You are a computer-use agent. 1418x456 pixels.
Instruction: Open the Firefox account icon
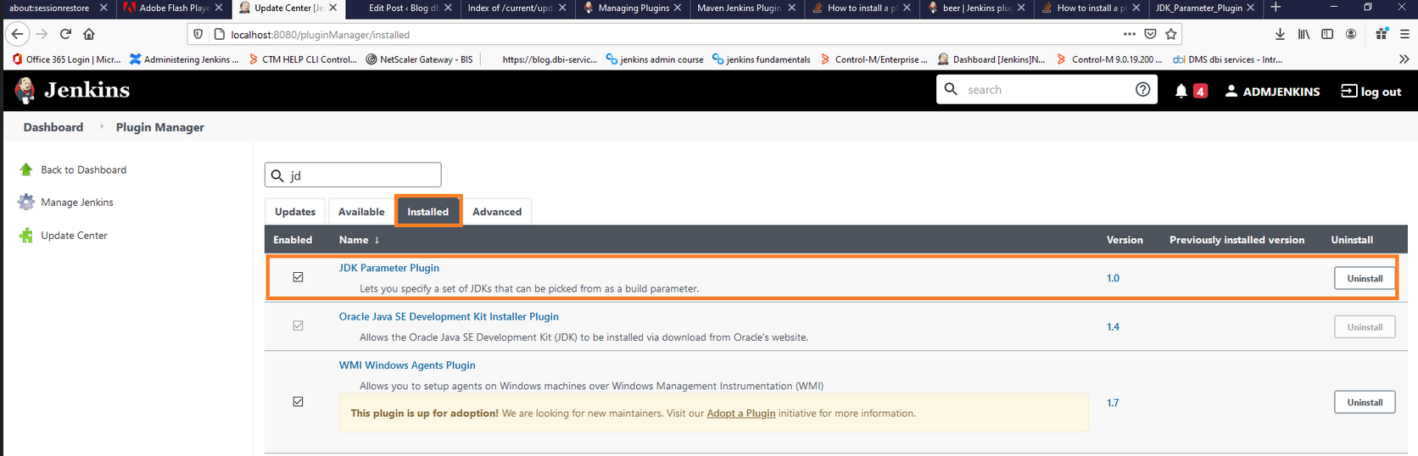[1351, 34]
